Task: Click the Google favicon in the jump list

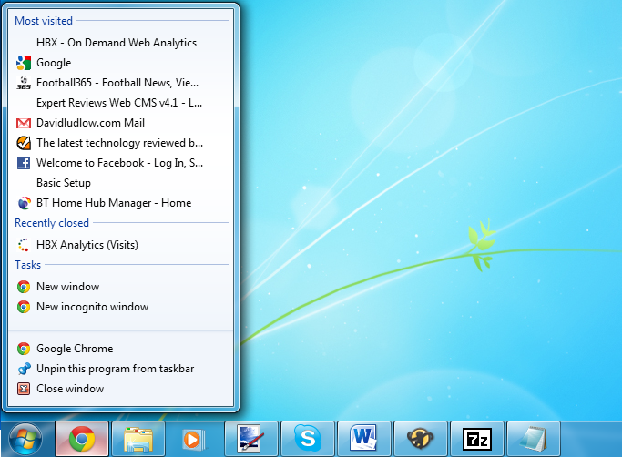Action: coord(24,63)
